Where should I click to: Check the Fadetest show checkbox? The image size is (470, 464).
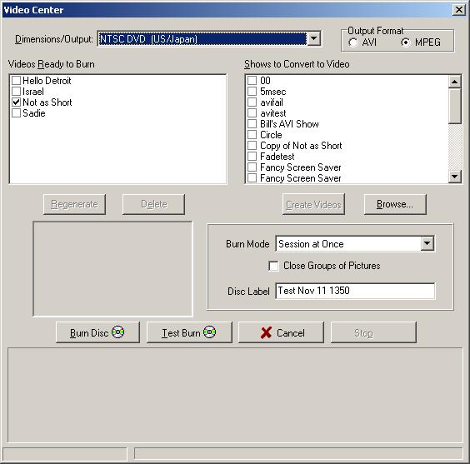[x=252, y=157]
